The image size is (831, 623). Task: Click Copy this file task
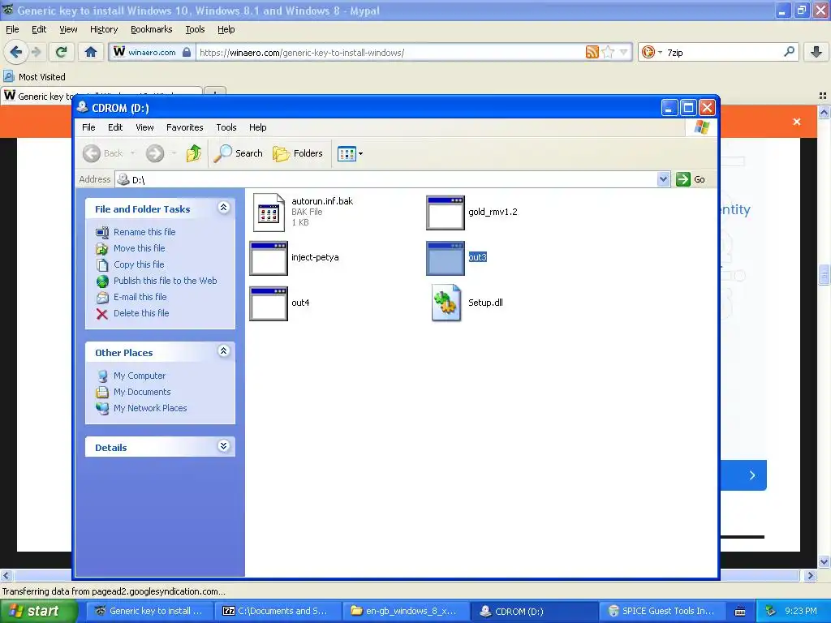[x=139, y=264]
